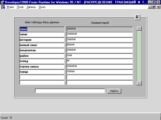Select the склад table name field
The height and width of the screenshot is (120, 161).
tap(42, 61)
